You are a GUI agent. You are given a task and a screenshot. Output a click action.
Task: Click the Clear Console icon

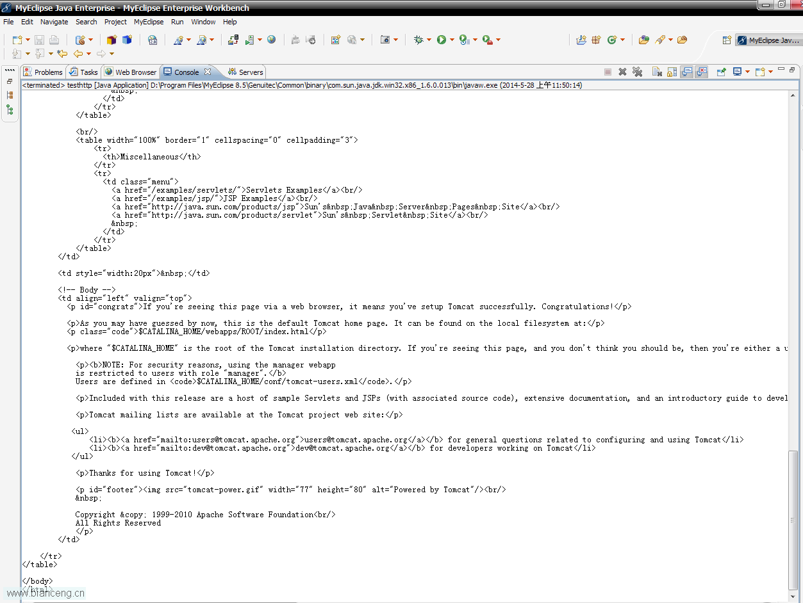point(657,72)
